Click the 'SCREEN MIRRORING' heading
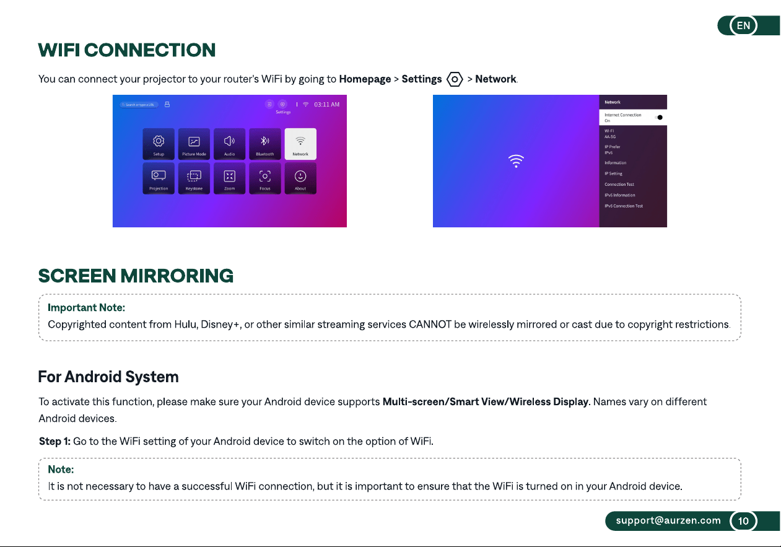 point(136,276)
